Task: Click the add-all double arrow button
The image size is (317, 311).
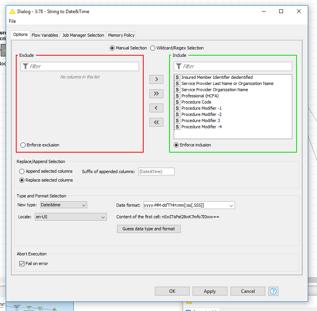Action: (x=156, y=93)
